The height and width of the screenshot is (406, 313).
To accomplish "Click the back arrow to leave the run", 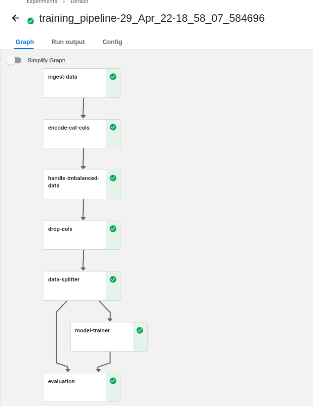I will (15, 18).
